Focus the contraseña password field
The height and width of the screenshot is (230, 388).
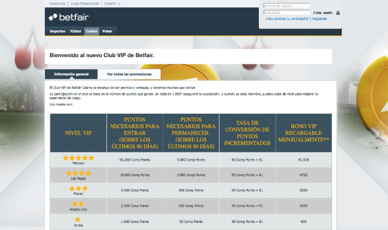click(287, 13)
